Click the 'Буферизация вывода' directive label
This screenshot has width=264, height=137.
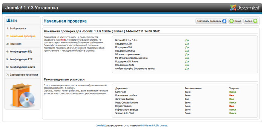[x=127, y=110]
